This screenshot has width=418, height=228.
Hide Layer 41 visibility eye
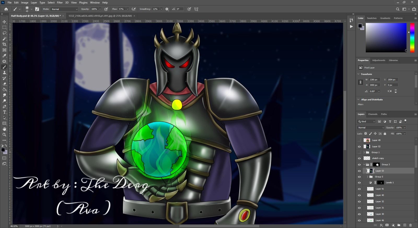click(x=359, y=189)
